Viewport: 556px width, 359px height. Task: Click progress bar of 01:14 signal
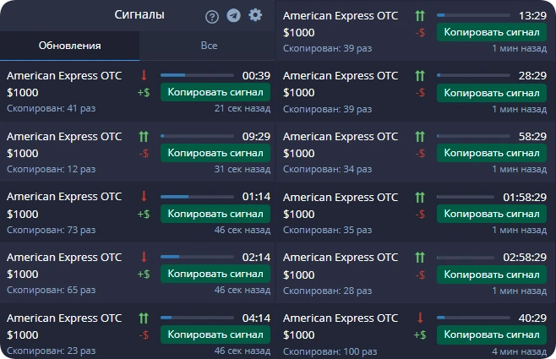197,197
